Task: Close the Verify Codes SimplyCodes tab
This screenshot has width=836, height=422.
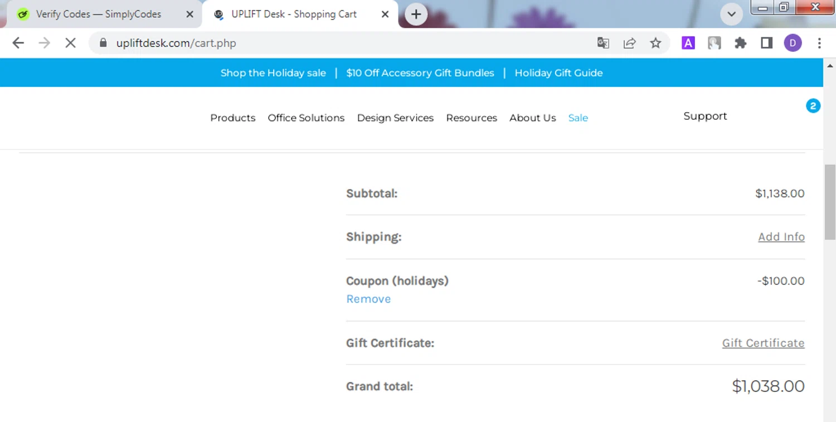Action: click(x=189, y=14)
